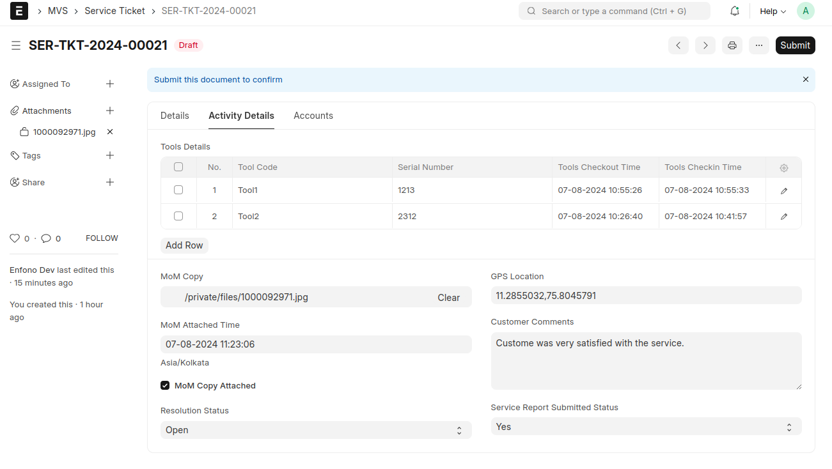The height and width of the screenshot is (469, 832).
Task: Switch to the Accounts tab
Action: pyautogui.click(x=313, y=116)
